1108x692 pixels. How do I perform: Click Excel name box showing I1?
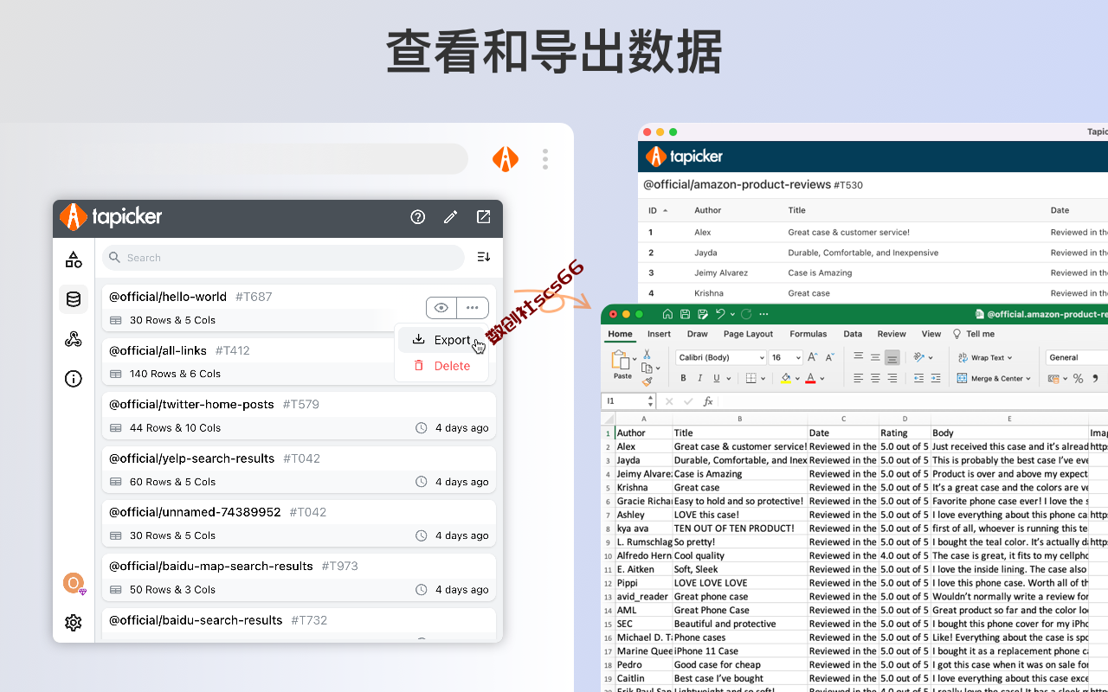click(628, 401)
